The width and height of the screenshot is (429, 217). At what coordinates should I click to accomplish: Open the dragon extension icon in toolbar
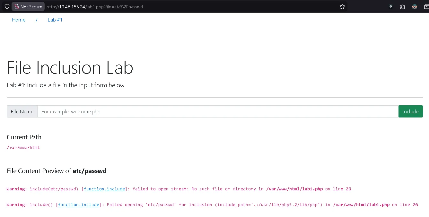390,6
